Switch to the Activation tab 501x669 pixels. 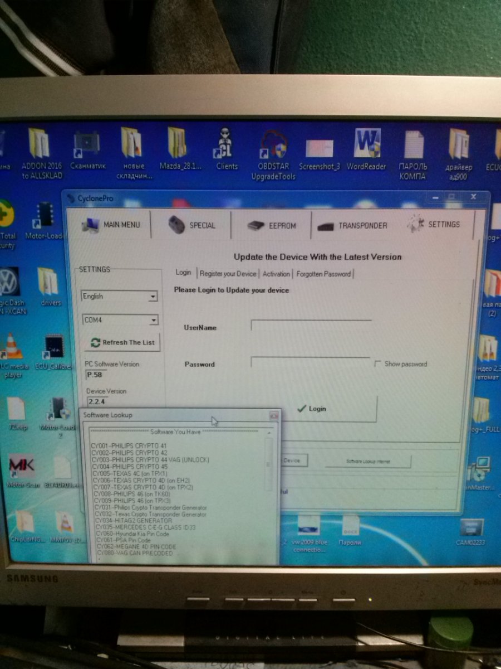276,273
